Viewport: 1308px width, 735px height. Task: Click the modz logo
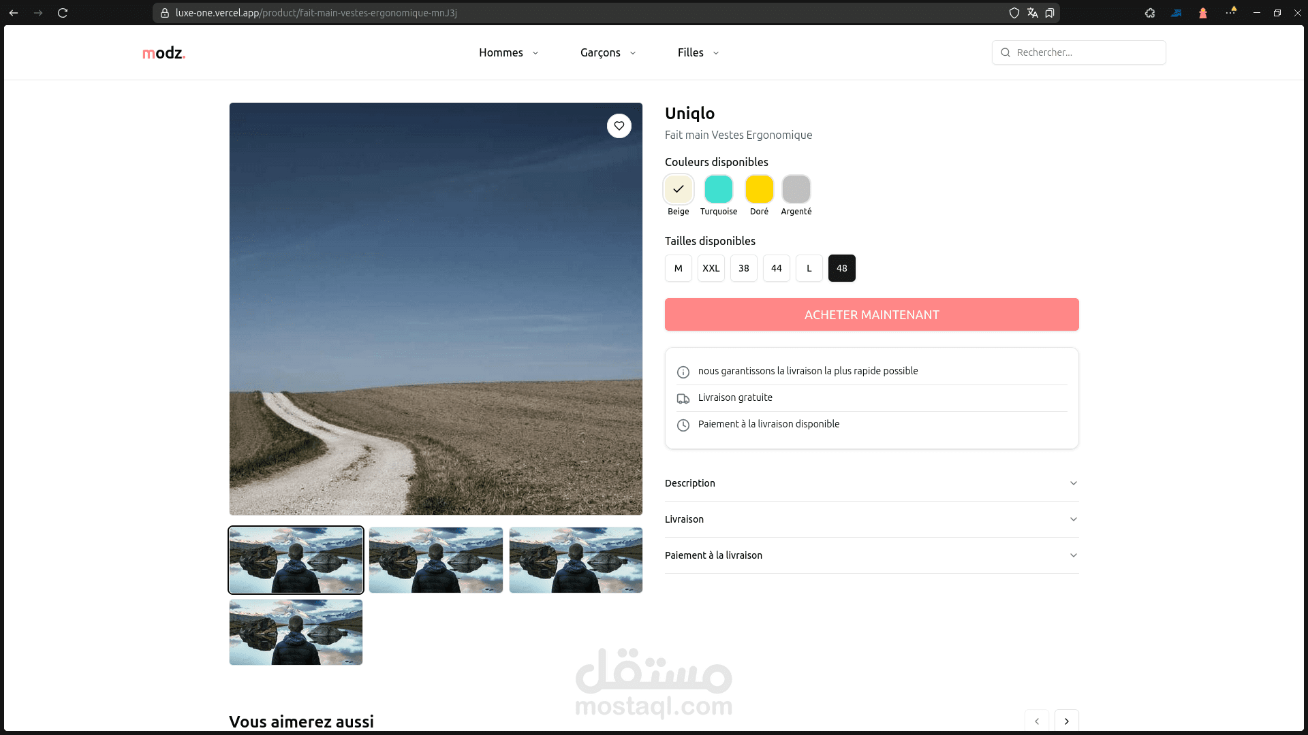pos(163,52)
